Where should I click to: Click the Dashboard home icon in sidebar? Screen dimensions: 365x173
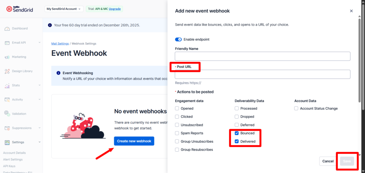(x=7, y=28)
